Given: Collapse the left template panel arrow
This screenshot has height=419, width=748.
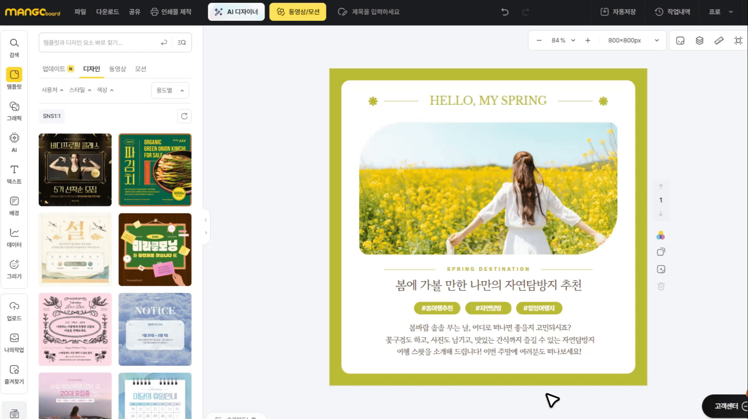Looking at the screenshot, I should pyautogui.click(x=206, y=220).
